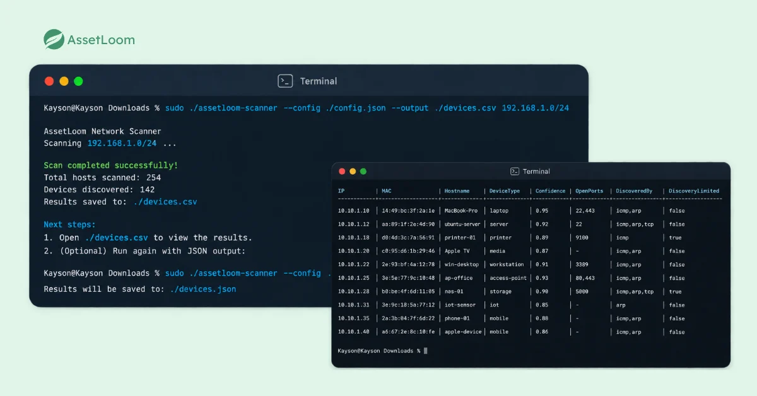This screenshot has height=396, width=757.
Task: Select the MacBook-Pro hostname cell
Action: click(x=461, y=211)
